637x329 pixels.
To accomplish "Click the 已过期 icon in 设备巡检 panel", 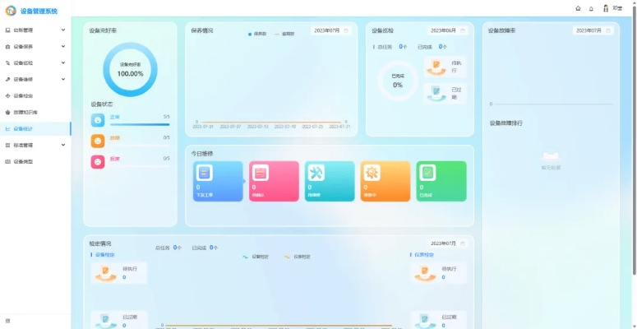I will pyautogui.click(x=436, y=95).
